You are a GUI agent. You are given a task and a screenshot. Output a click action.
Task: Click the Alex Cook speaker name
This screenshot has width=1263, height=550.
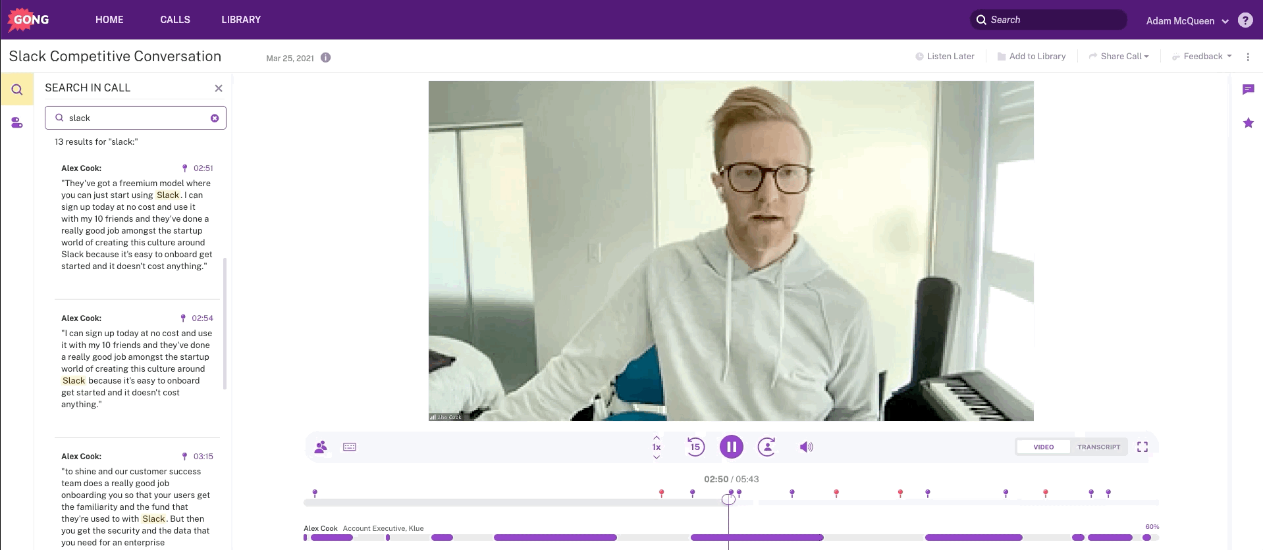click(321, 528)
